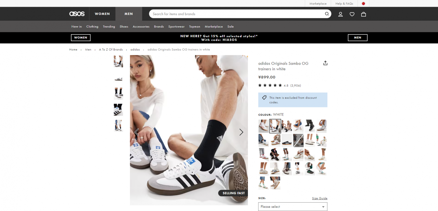Screen dimensions: 438x211
Task: Click the main product photo
Action: click(189, 130)
